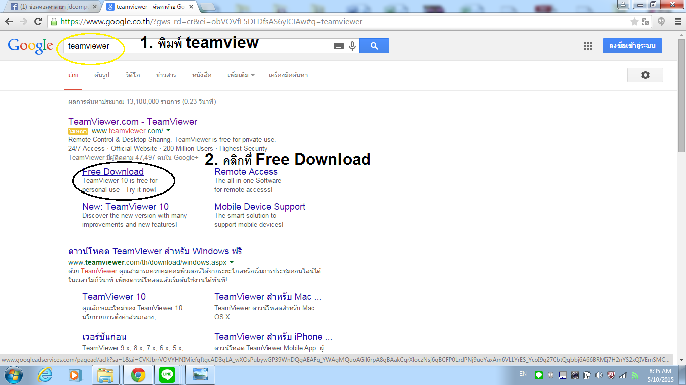
Task: Open the TeamViewer 10 sublink
Action: [x=114, y=297]
